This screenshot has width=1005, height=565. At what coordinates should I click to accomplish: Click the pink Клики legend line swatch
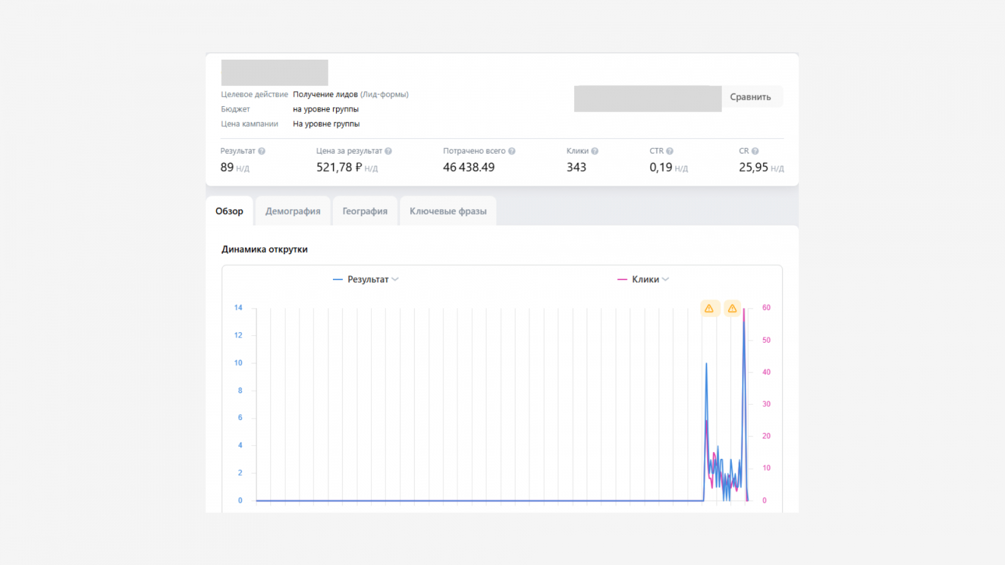(x=622, y=279)
